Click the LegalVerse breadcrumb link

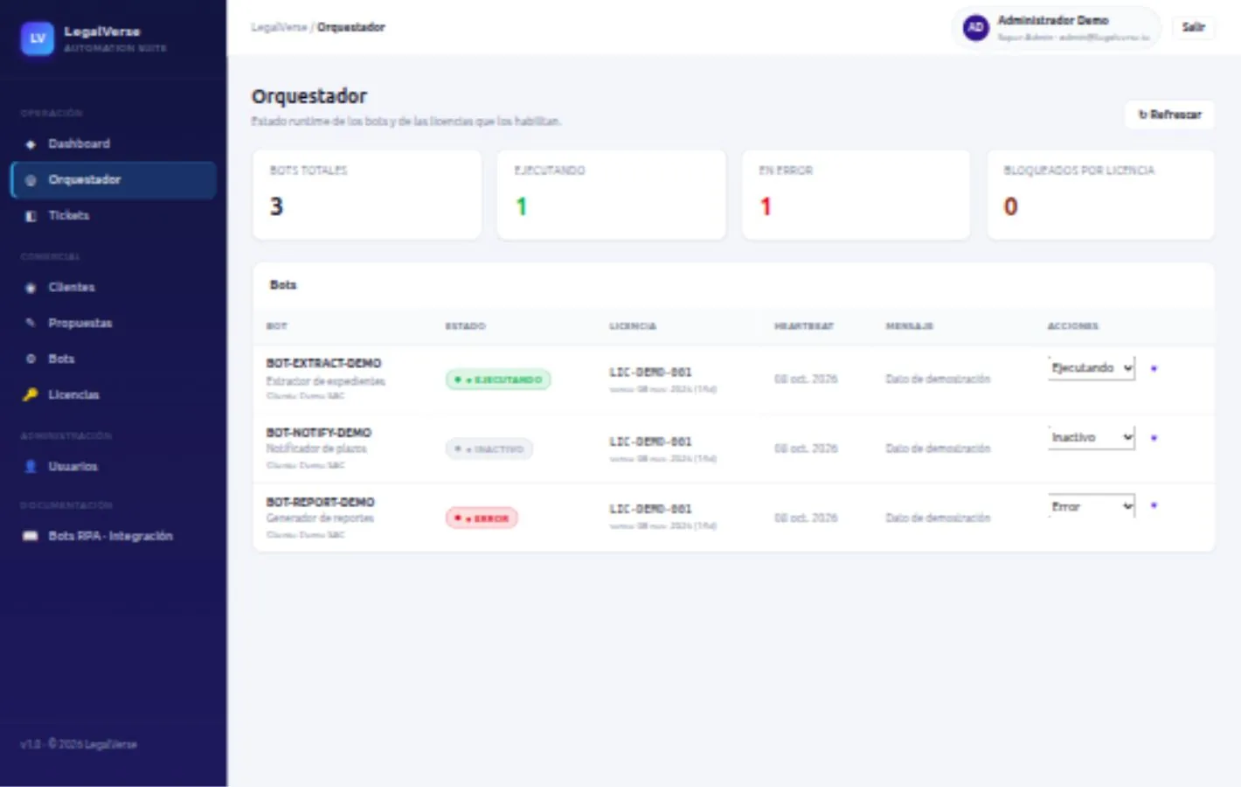[x=279, y=28]
